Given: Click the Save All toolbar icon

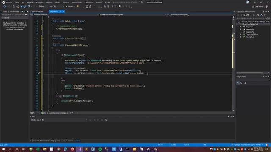Looking at the screenshot, I should (x=25, y=7).
